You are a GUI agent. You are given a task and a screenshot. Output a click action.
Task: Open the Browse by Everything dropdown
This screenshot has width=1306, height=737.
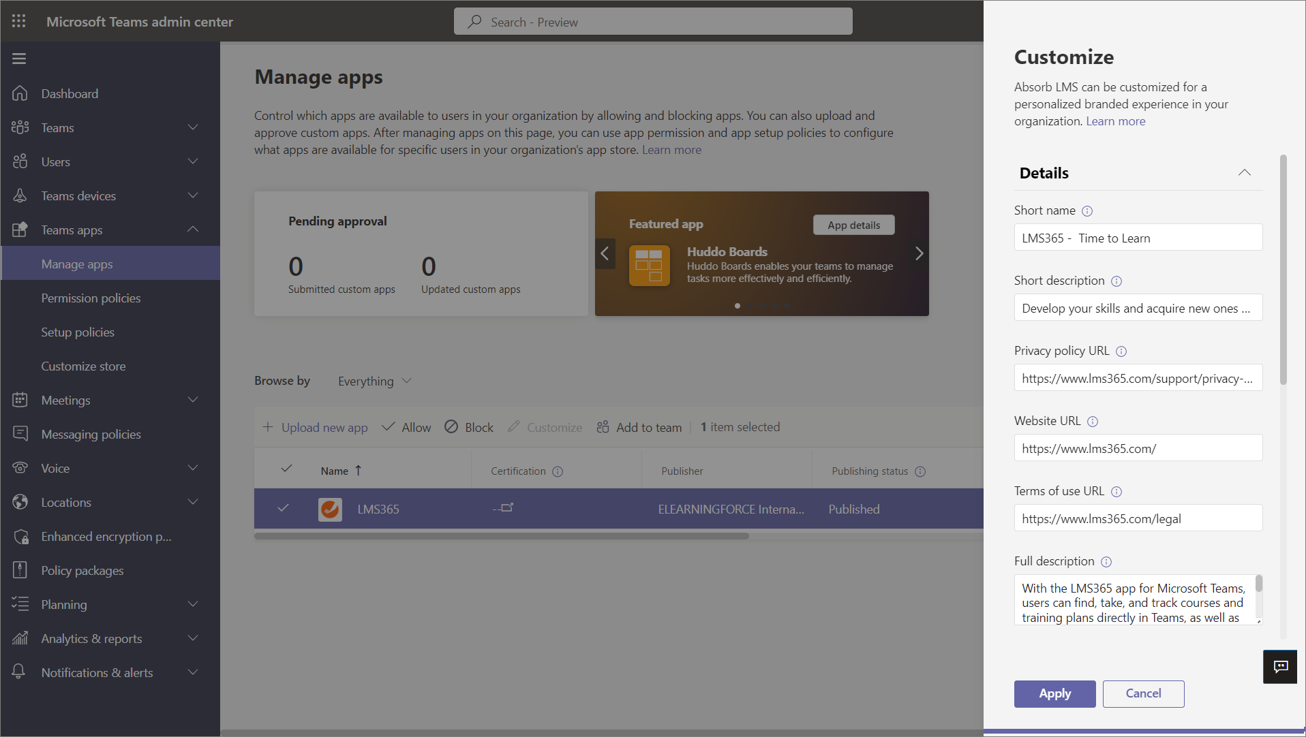(375, 381)
